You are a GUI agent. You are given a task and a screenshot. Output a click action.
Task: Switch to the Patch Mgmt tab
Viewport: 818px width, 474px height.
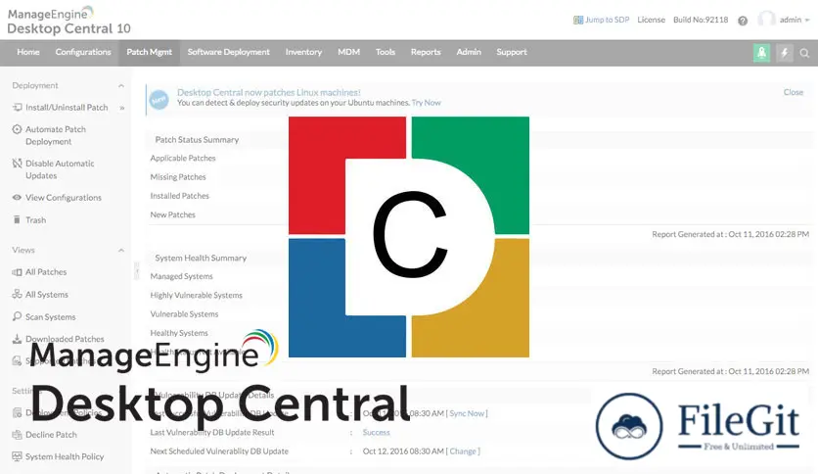149,52
